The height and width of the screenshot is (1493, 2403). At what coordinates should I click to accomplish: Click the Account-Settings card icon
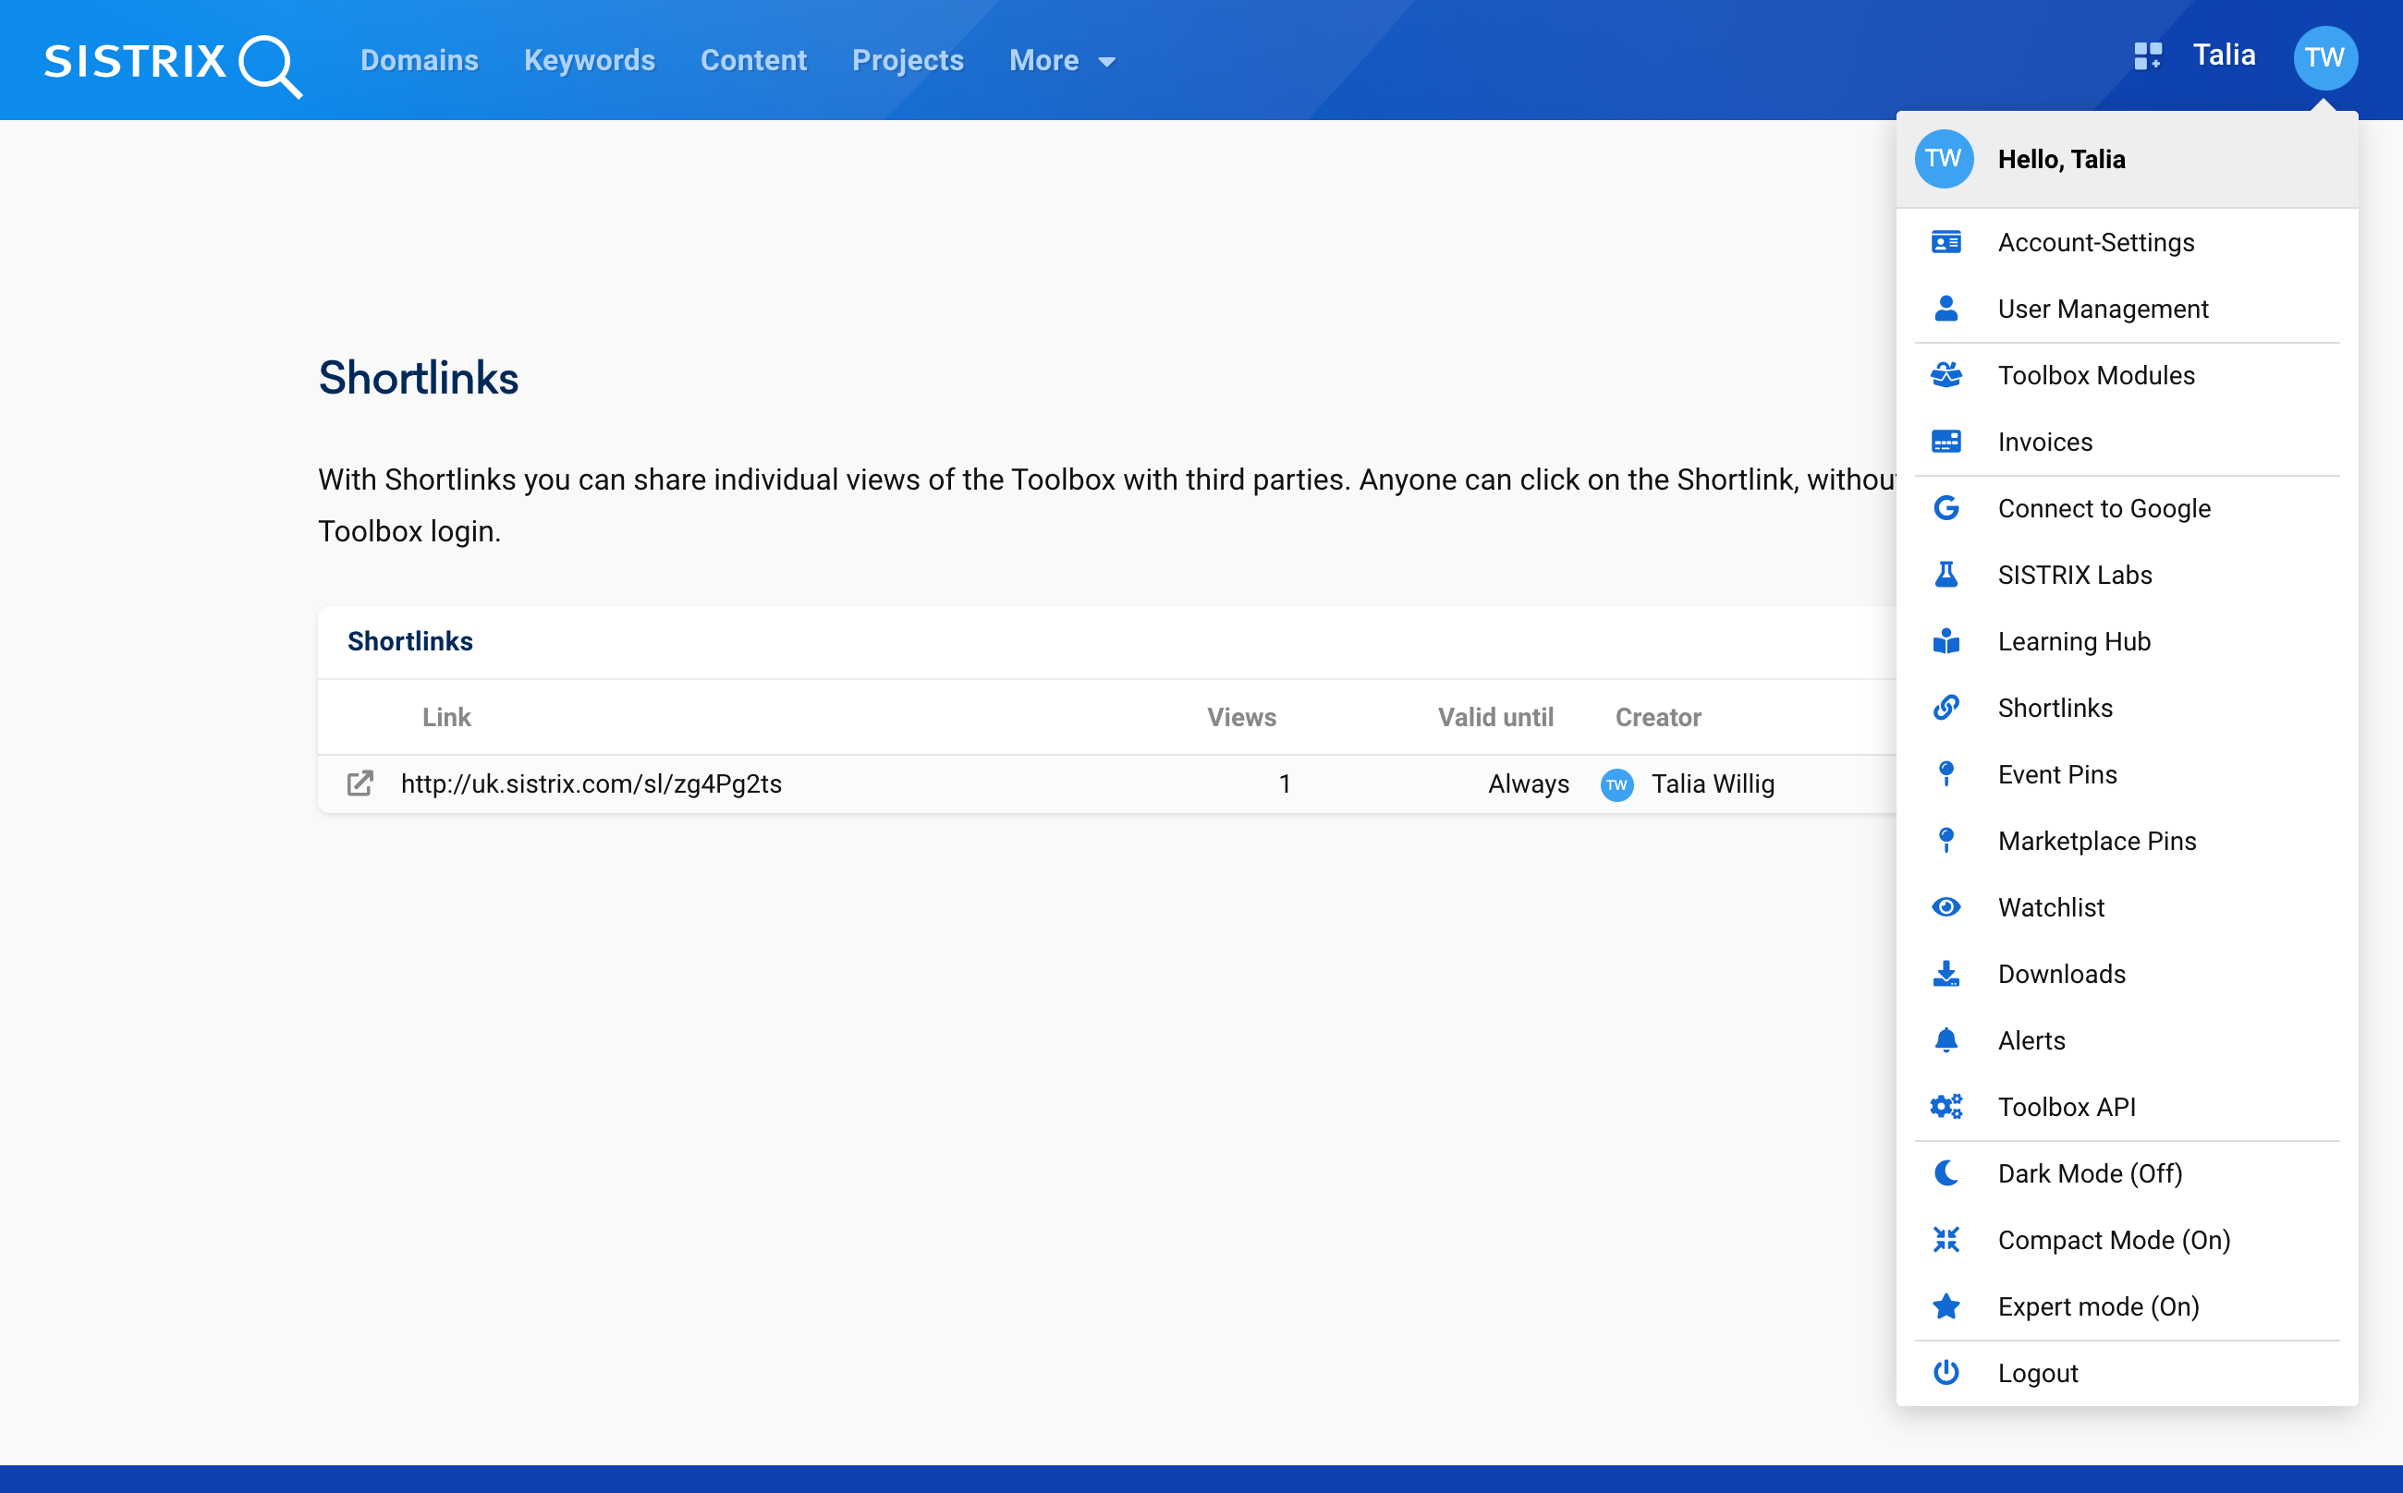[1945, 242]
